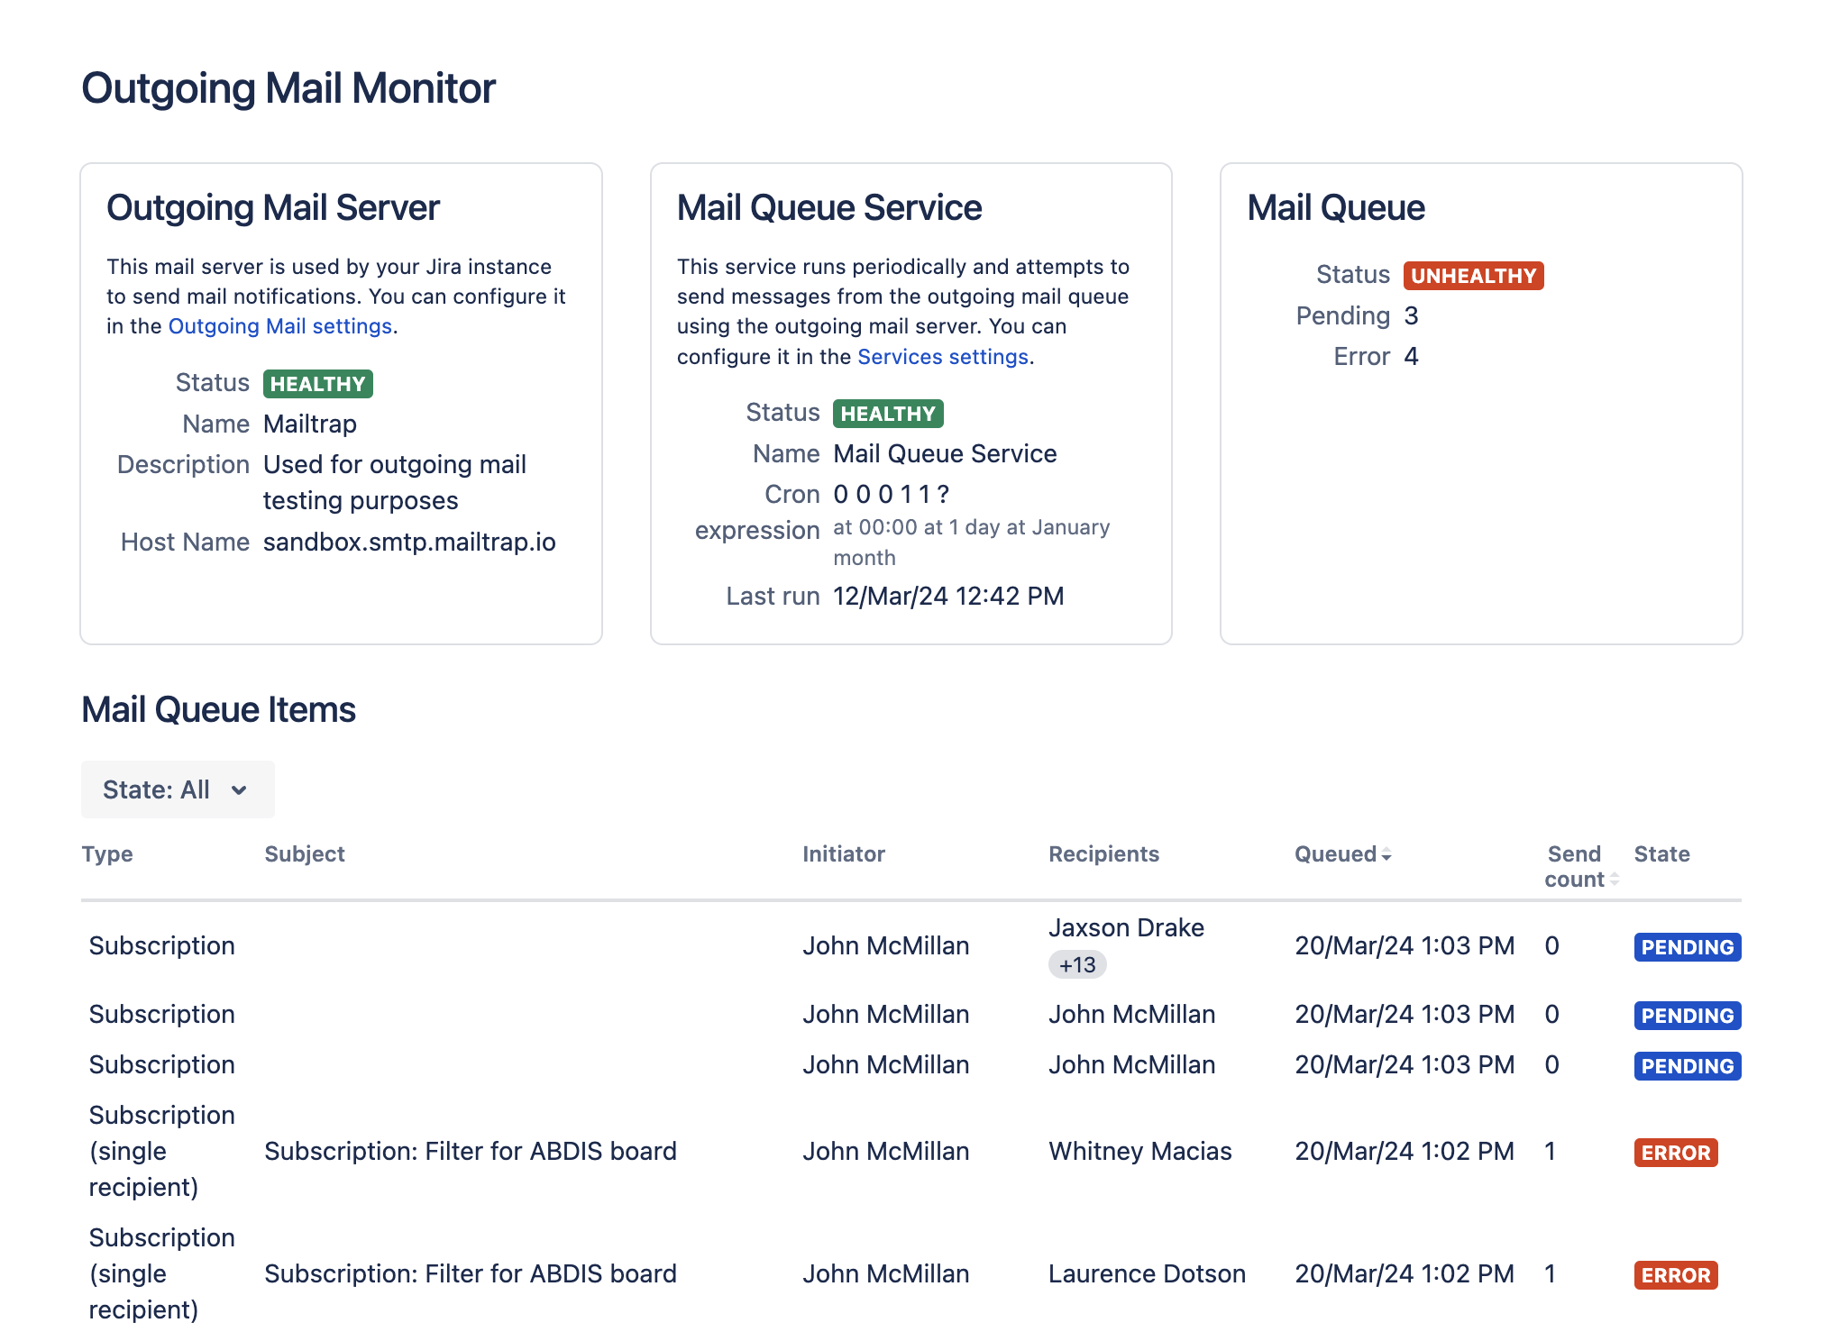Click the HEALTHY badge in Mail Queue Service card
The width and height of the screenshot is (1821, 1341).
tap(888, 414)
